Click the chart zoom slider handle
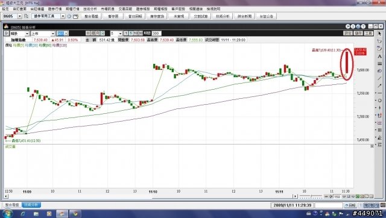Screen dimensions: 386x218 (x=311, y=196)
